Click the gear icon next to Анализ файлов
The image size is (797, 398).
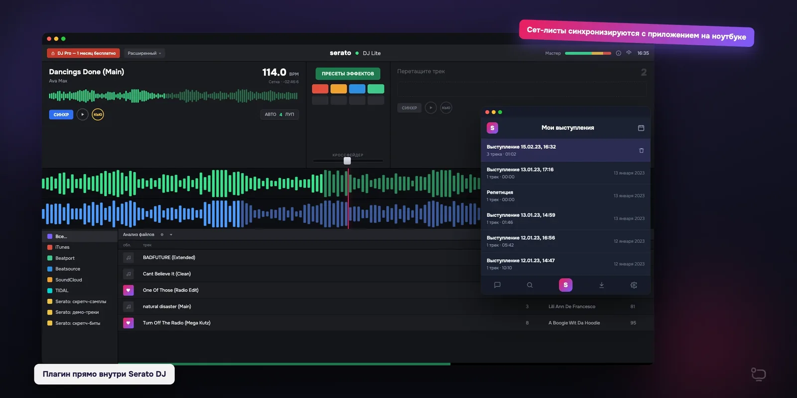(162, 235)
